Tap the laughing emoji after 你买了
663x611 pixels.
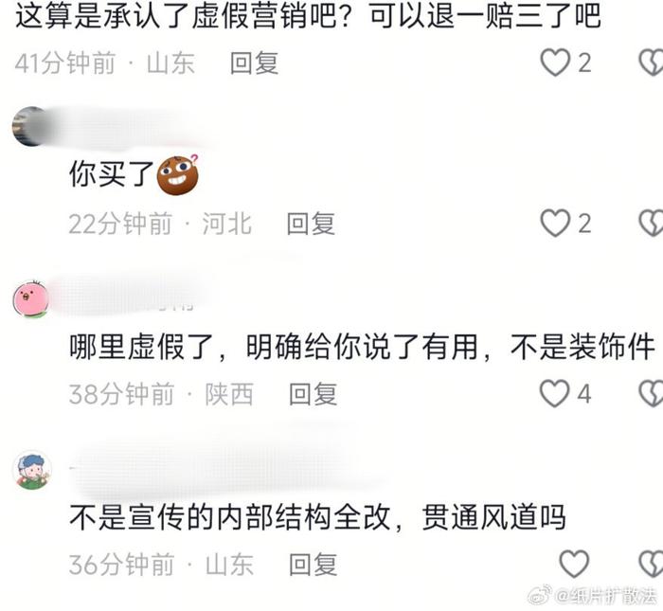point(178,174)
